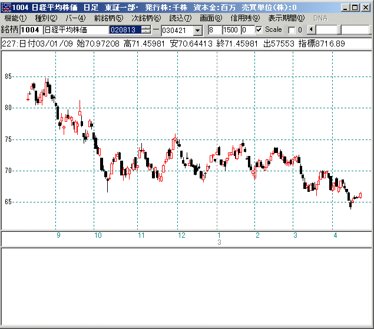Click the price label 65 on axis
The image size is (374, 329).
[x=8, y=202]
